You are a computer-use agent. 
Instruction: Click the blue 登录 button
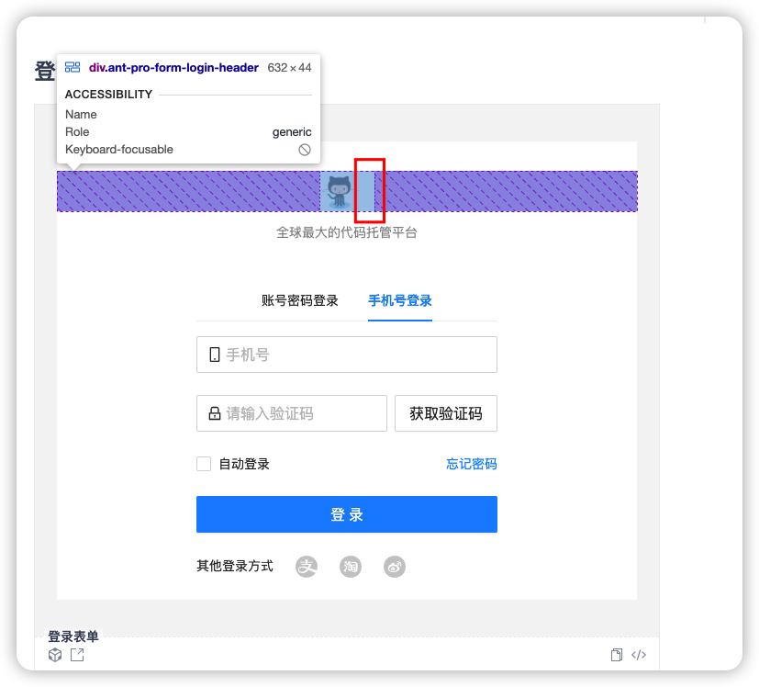[347, 514]
